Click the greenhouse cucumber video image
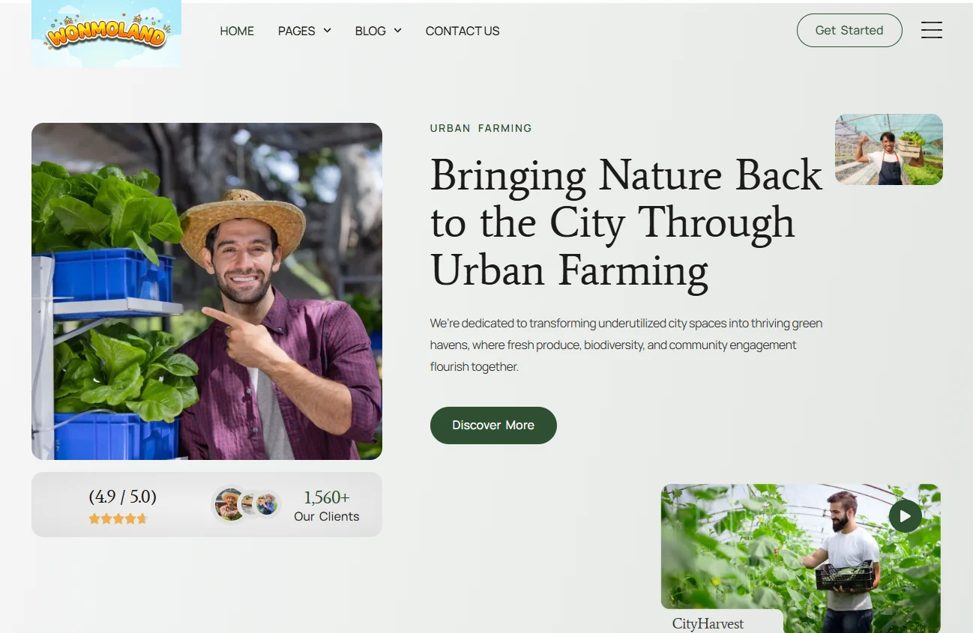This screenshot has height=633, width=973. [x=801, y=558]
